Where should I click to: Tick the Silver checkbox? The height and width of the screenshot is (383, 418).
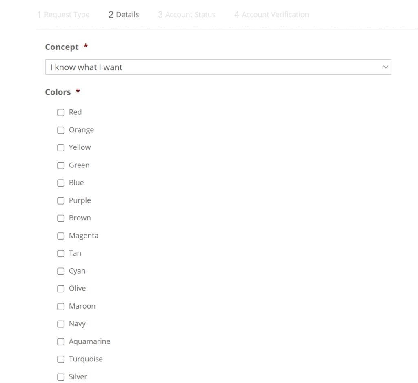click(61, 377)
